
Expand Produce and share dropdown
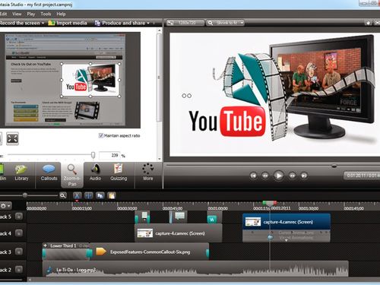click(x=148, y=23)
